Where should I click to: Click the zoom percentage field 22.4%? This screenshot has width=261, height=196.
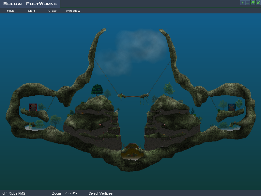click(x=71, y=193)
